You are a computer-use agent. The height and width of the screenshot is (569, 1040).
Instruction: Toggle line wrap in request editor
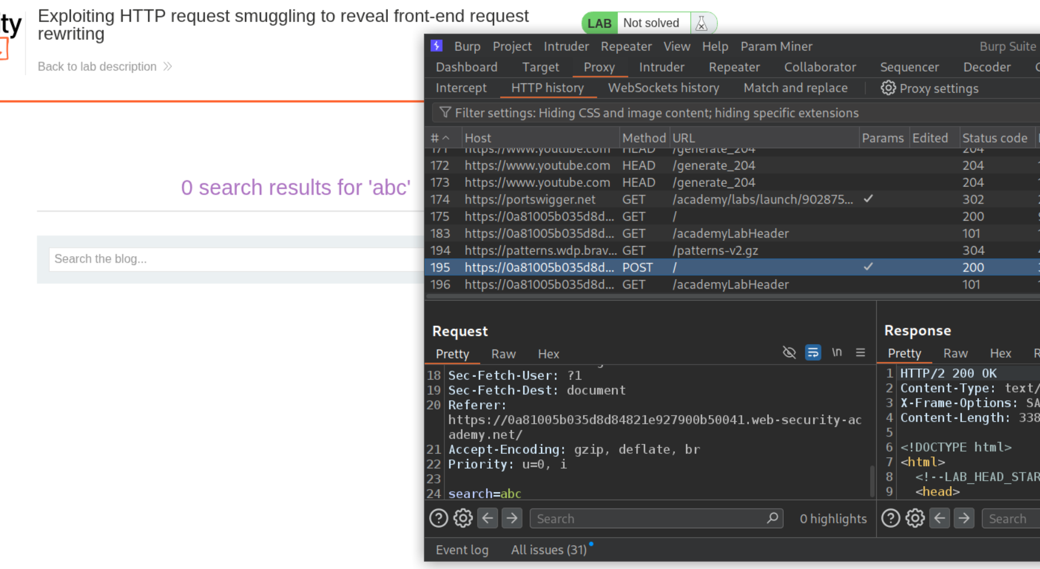813,353
